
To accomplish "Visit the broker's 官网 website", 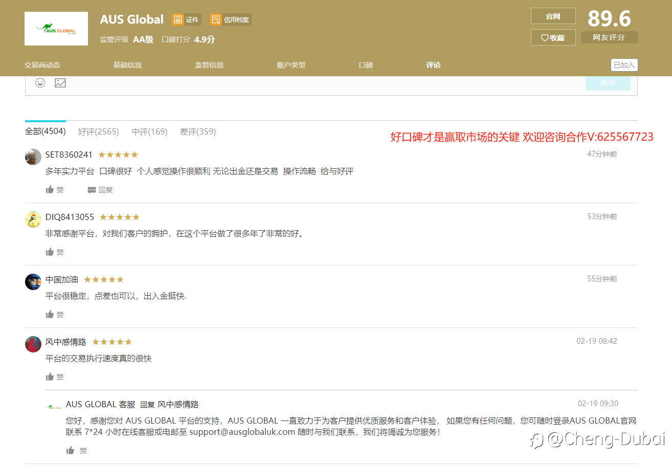I will (x=553, y=16).
